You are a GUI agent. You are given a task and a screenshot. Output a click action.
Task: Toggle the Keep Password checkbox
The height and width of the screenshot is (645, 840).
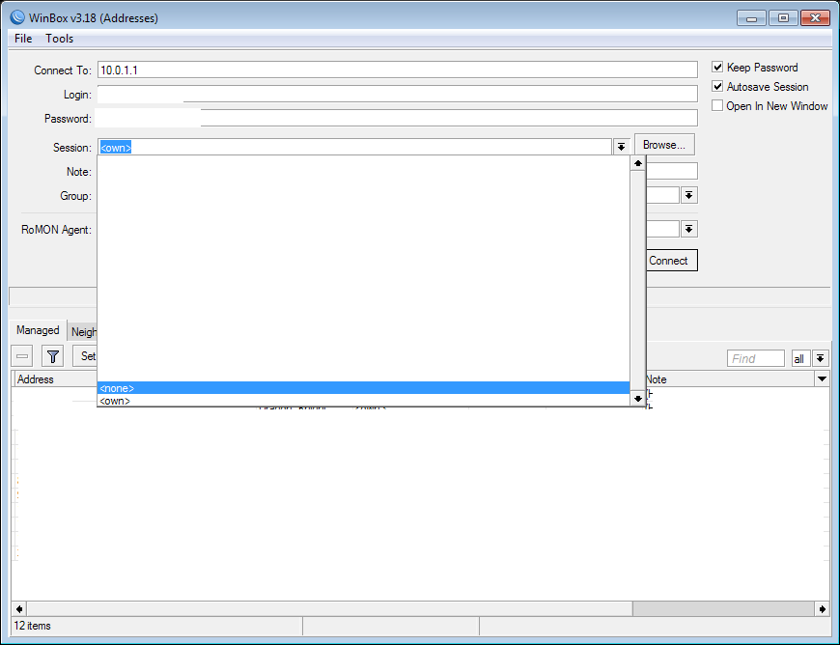pos(717,67)
